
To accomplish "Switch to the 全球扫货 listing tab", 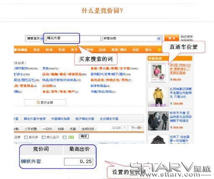I will coord(88,129).
